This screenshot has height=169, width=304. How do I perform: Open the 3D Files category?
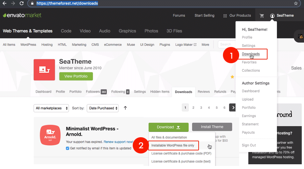tap(174, 31)
